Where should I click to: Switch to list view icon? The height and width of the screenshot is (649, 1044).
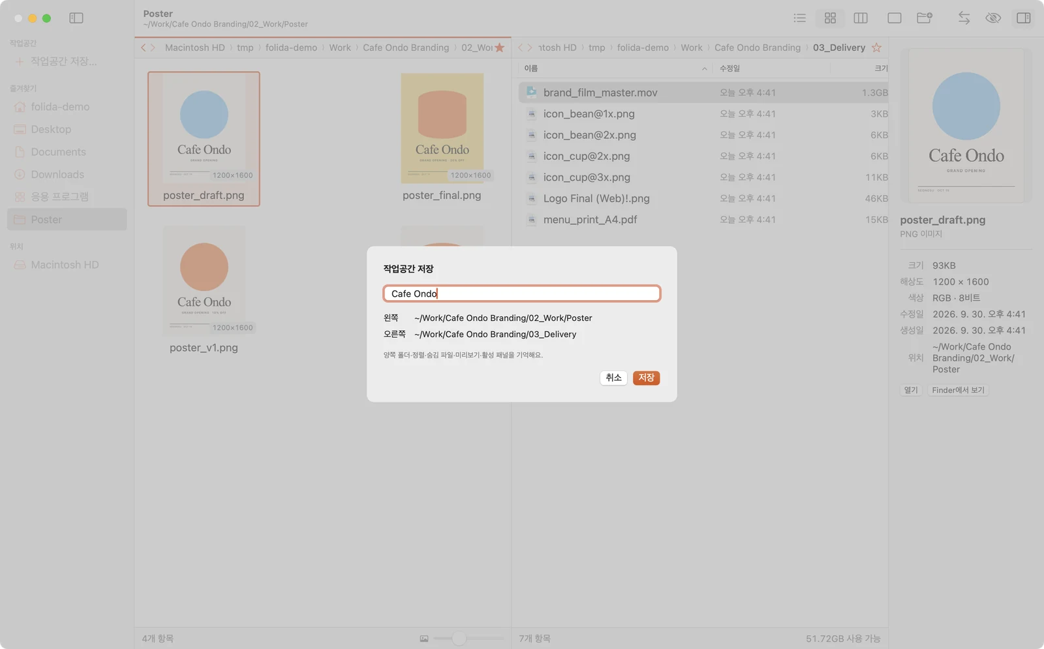(799, 18)
